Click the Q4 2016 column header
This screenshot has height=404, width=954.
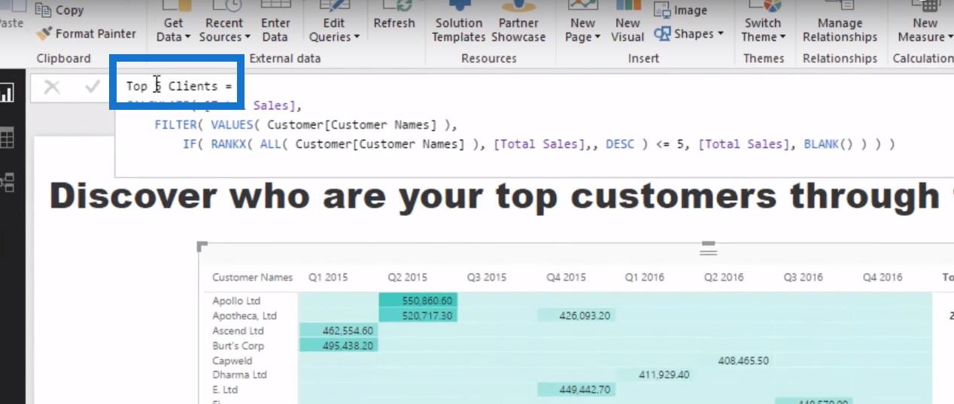click(x=882, y=277)
